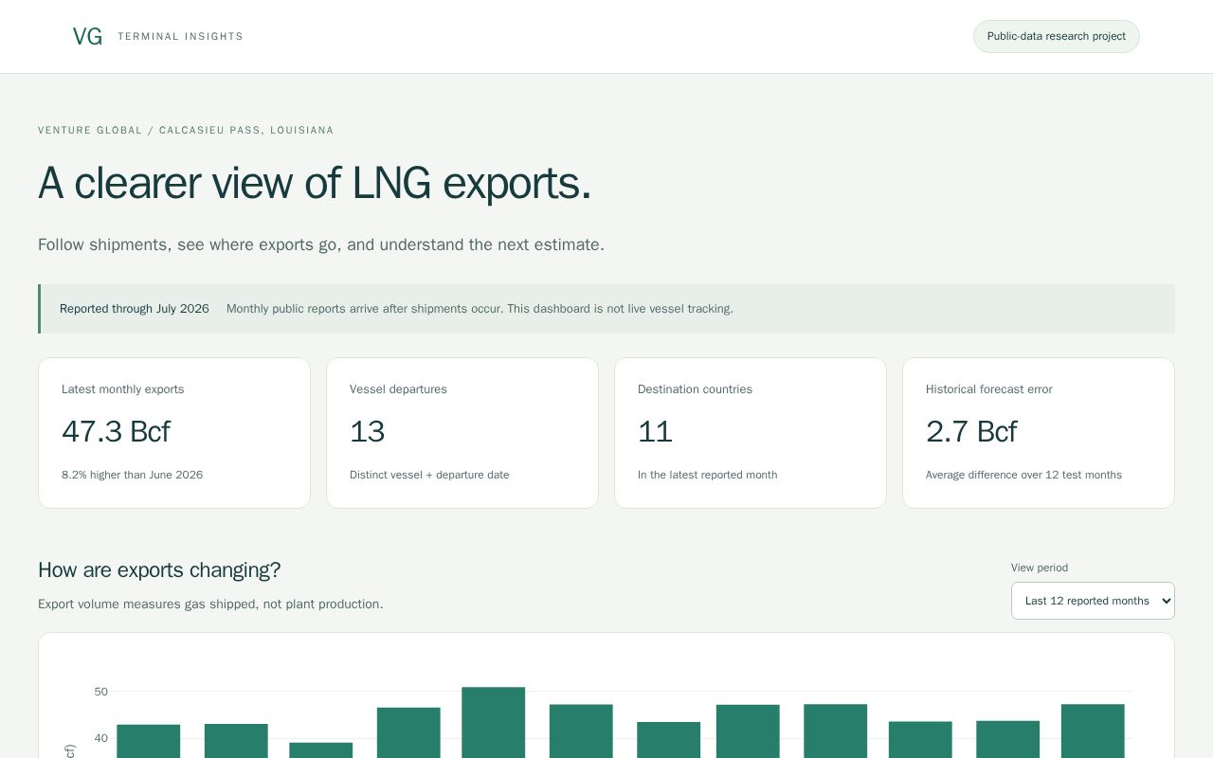Image resolution: width=1213 pixels, height=758 pixels.
Task: Click the TERMINAL INSIGHTS brand text
Action: tap(180, 37)
